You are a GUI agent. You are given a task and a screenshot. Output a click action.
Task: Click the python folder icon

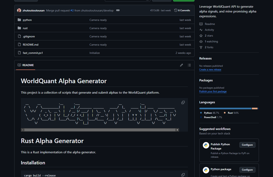coord(19,20)
